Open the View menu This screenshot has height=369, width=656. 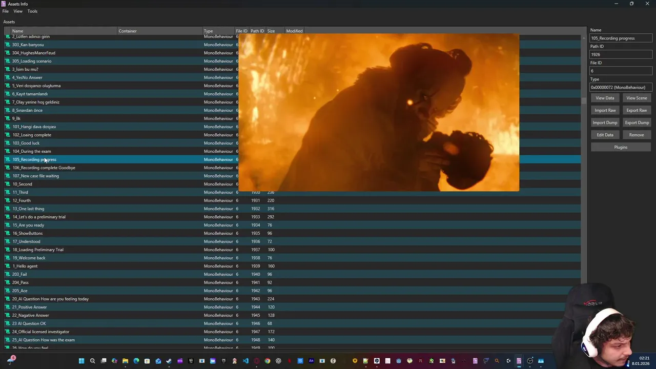point(18,11)
